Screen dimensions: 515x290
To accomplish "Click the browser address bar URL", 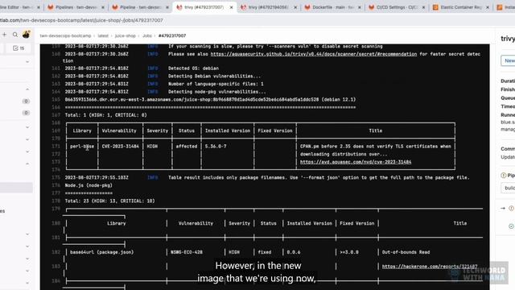I will pos(81,20).
